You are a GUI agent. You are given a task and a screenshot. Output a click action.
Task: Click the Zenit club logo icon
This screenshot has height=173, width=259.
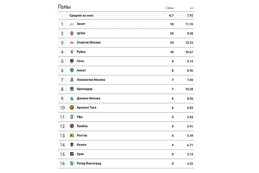click(x=72, y=24)
